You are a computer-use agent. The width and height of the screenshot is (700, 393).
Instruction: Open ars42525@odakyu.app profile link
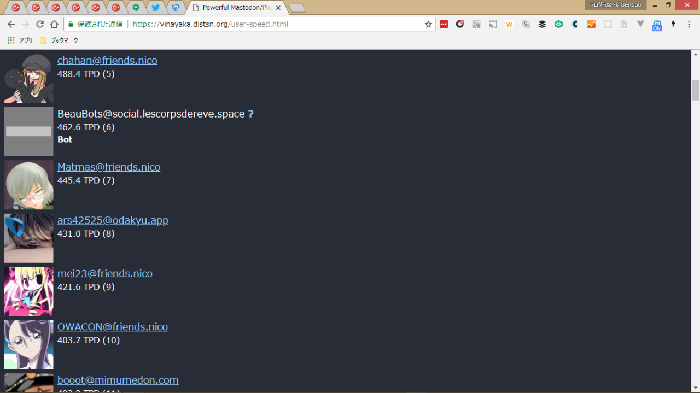113,220
